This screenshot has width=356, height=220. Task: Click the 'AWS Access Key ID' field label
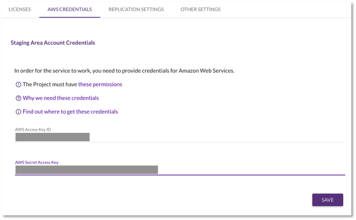(33, 129)
